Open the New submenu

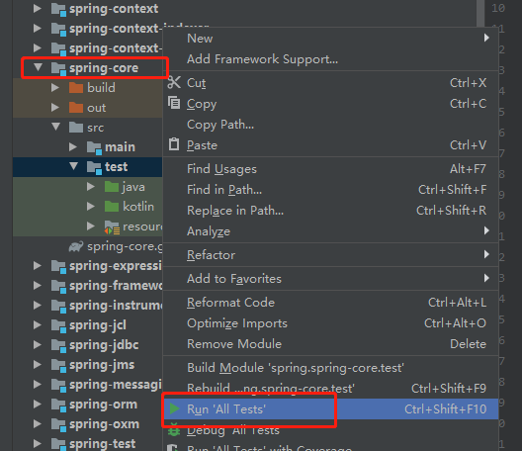[x=330, y=39]
